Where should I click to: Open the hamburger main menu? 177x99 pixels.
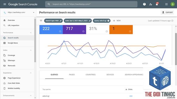pyautogui.click(x=5, y=4)
